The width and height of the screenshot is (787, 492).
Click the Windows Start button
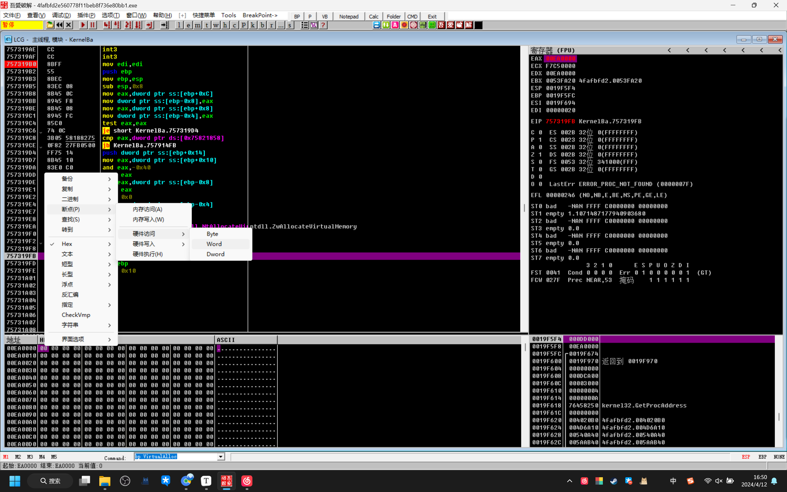coord(15,481)
